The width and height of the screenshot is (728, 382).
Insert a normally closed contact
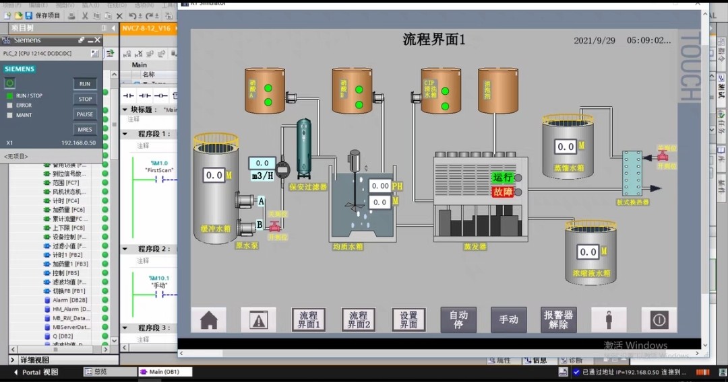pos(145,95)
